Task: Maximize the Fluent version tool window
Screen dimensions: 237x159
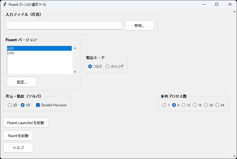Action: tap(217, 4)
